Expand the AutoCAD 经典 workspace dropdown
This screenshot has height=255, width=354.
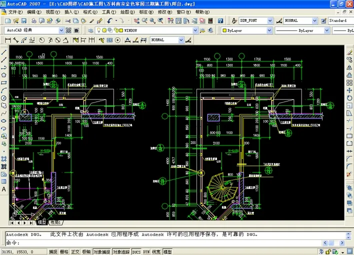coord(62,30)
